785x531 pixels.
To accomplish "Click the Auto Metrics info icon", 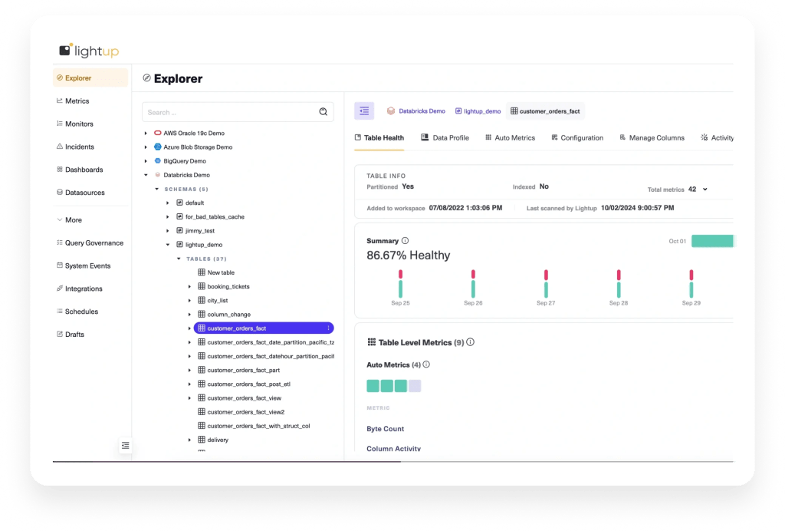I will [426, 365].
